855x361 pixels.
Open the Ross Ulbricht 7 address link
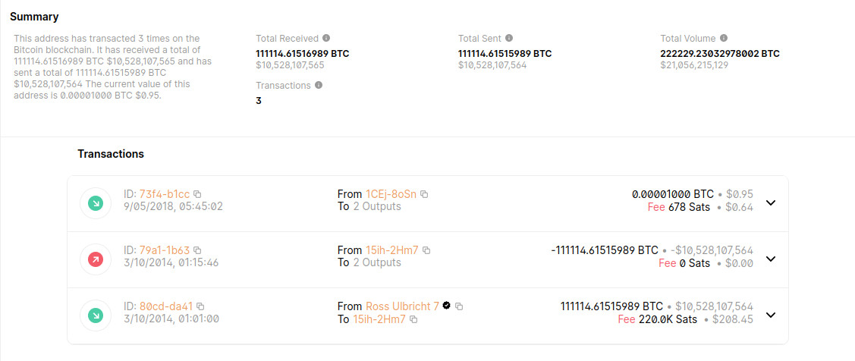pyautogui.click(x=402, y=306)
